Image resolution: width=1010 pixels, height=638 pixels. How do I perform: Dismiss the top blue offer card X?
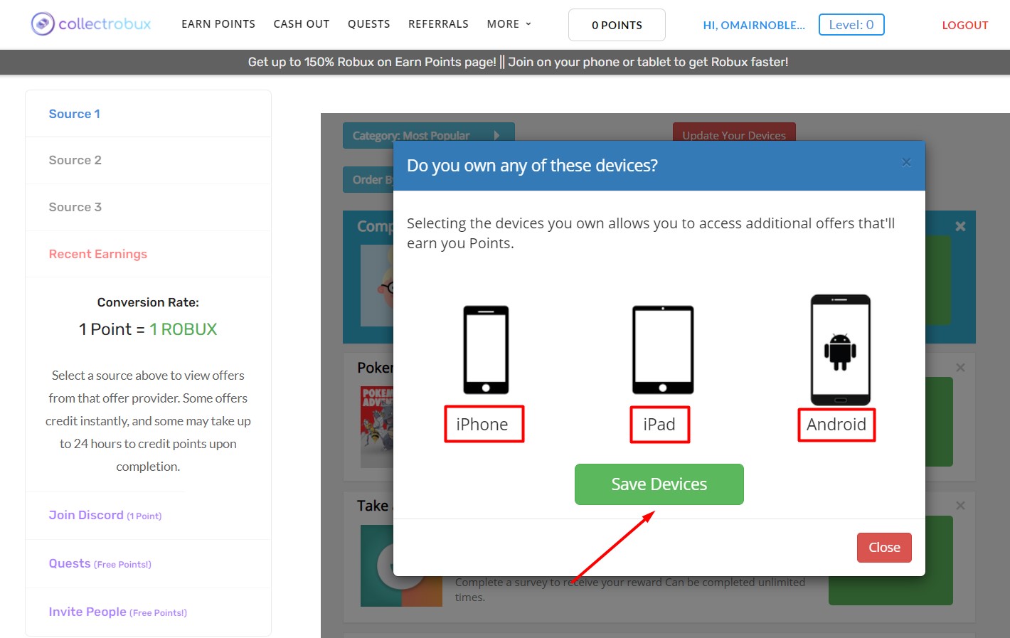point(960,226)
